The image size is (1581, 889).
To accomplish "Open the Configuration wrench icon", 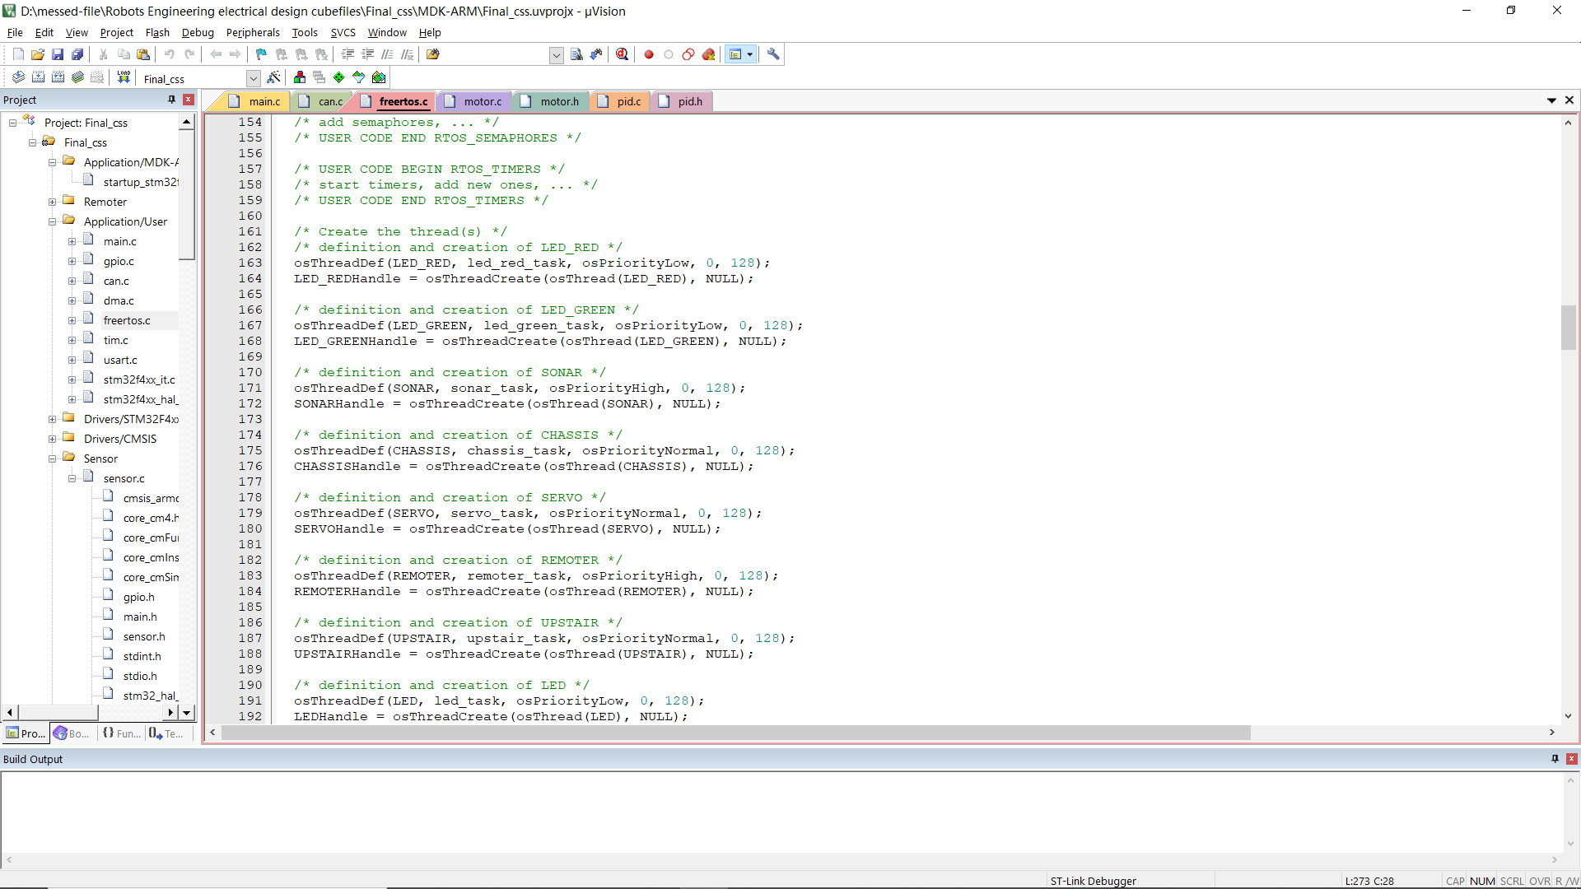I will point(773,54).
